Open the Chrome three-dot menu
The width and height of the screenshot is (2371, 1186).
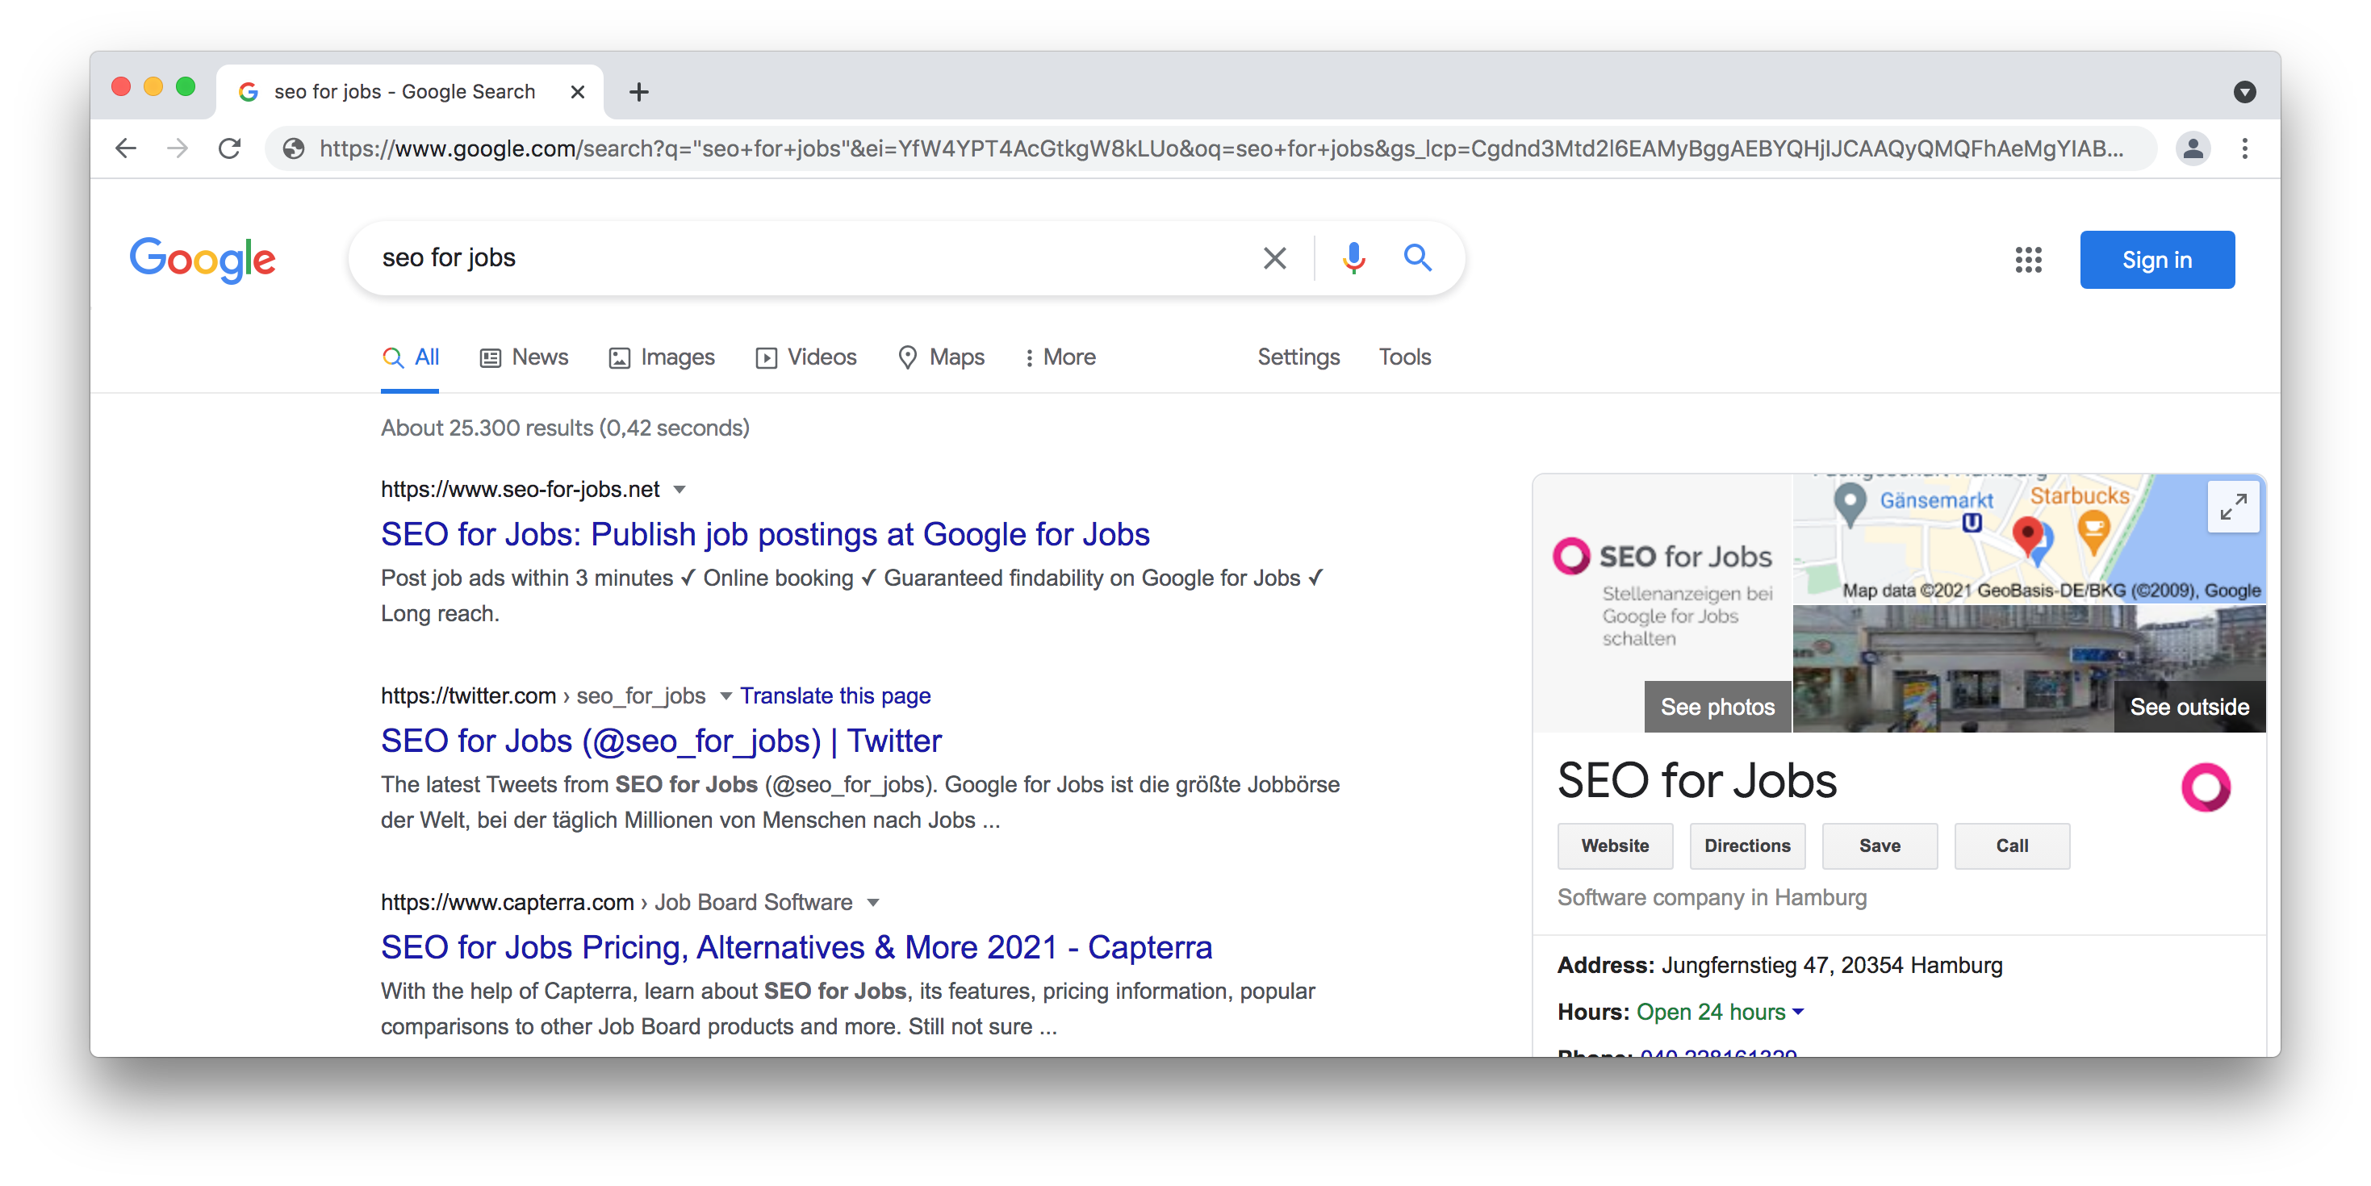2244,148
